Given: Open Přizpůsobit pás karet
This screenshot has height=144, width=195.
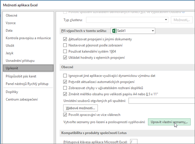Looking at the screenshot, I should click(21, 76).
